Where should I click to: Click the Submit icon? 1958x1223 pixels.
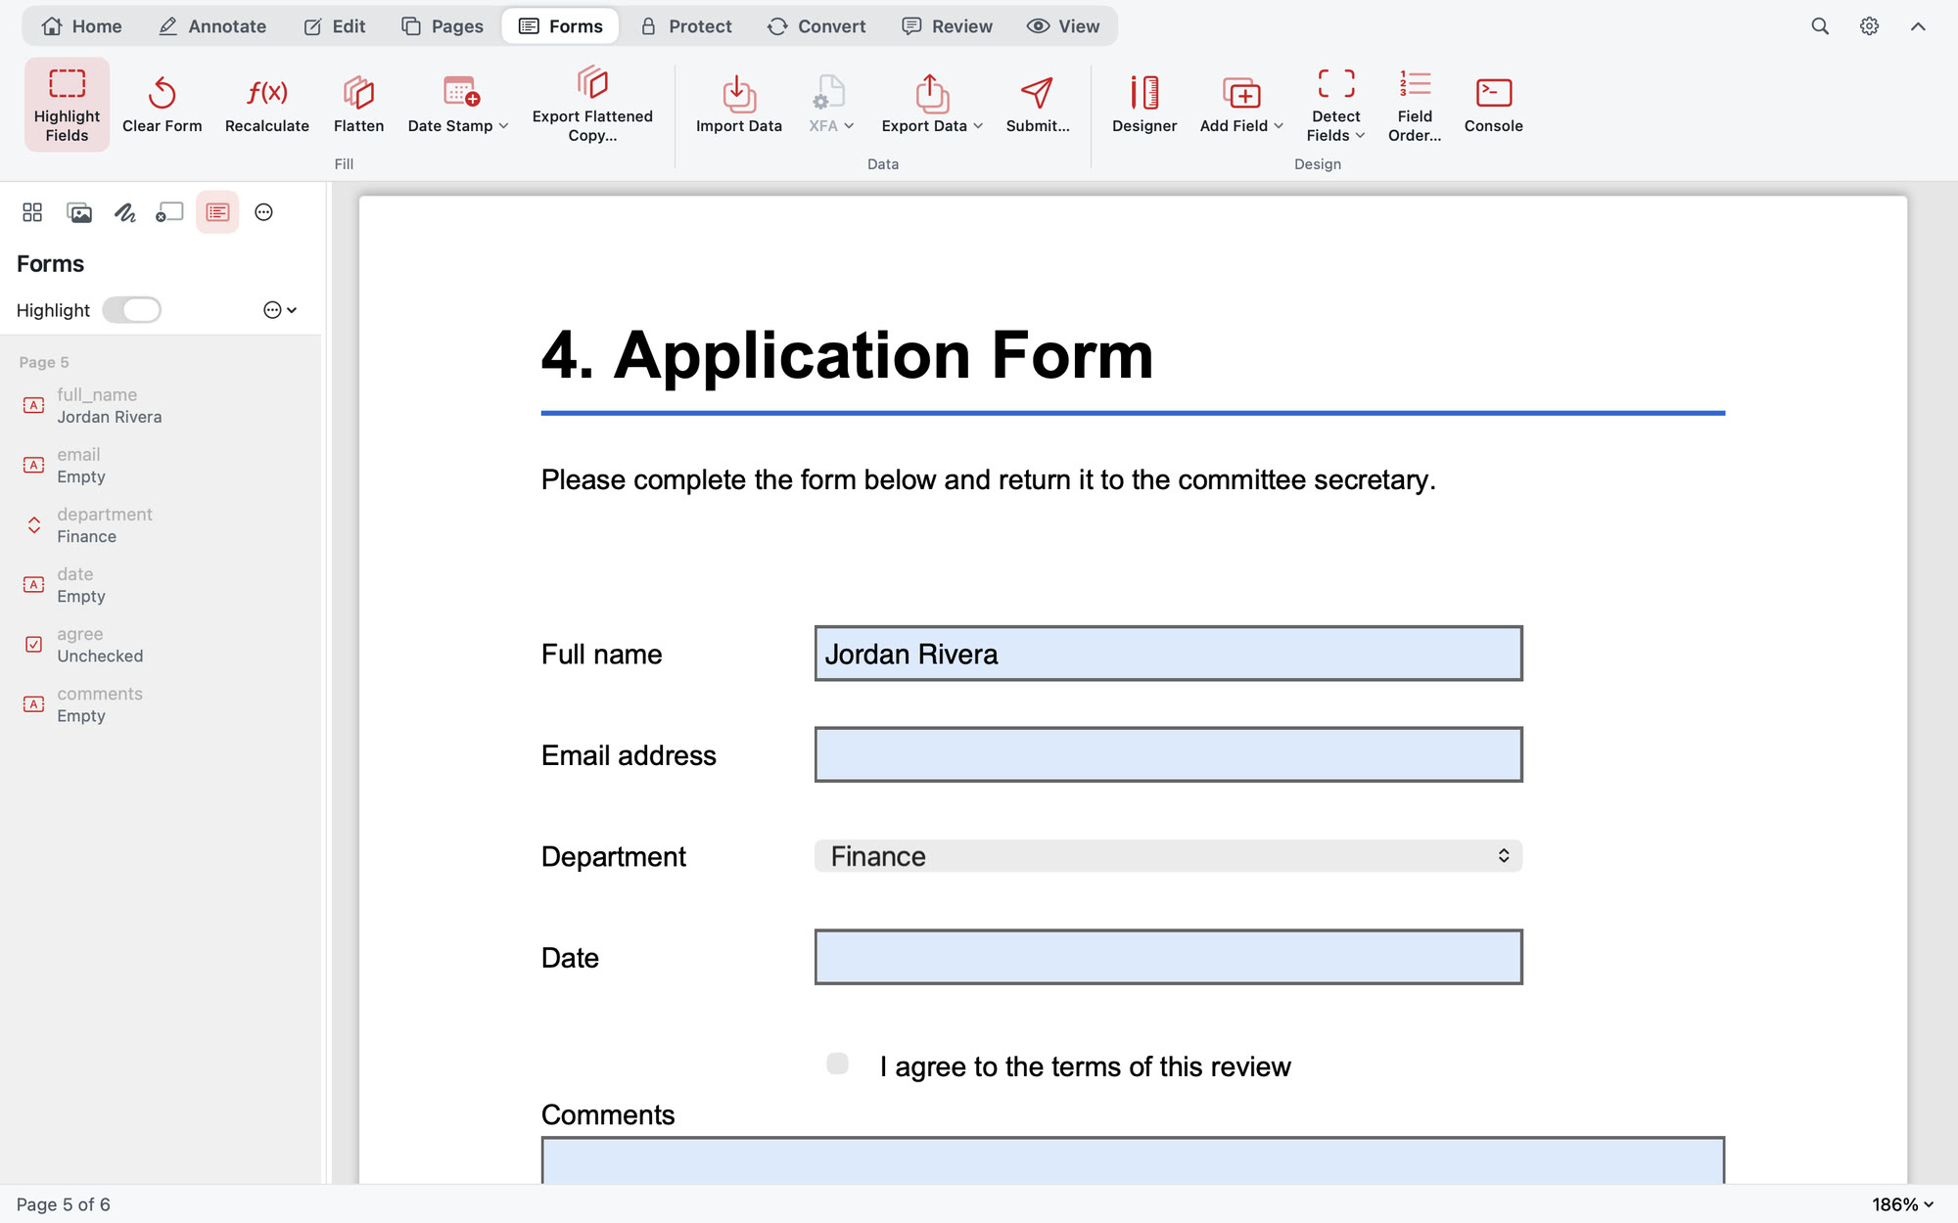click(1037, 93)
